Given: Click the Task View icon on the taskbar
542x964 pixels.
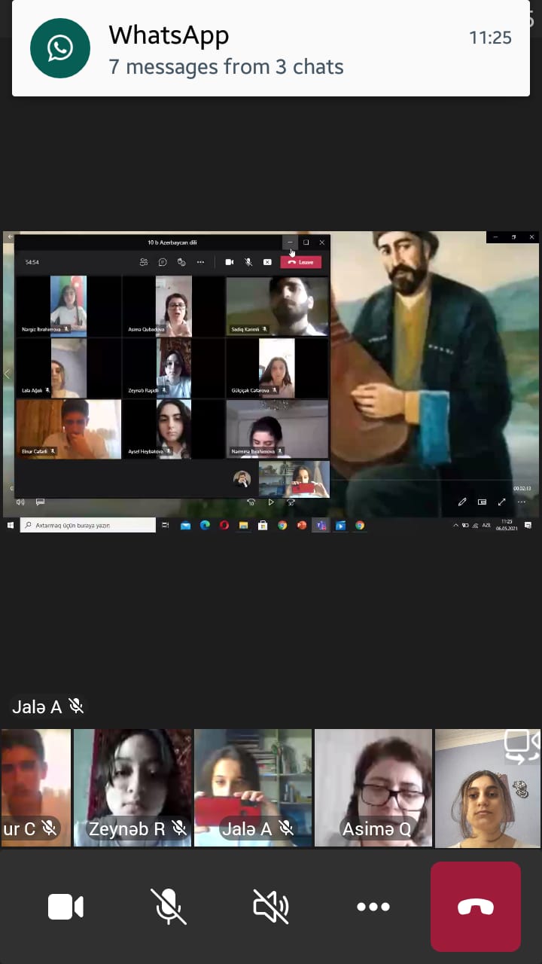Looking at the screenshot, I should click(x=166, y=525).
